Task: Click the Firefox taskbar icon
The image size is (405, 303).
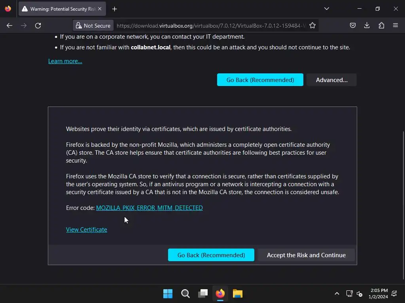Action: (220, 294)
